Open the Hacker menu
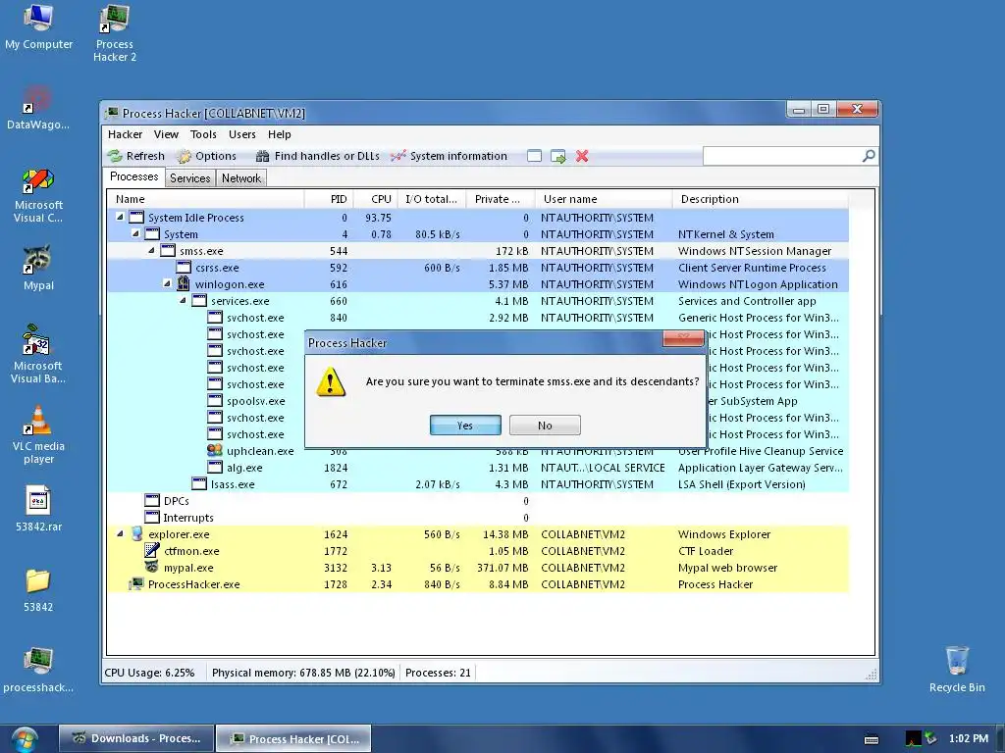 coord(125,134)
